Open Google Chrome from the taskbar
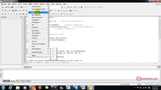The width and height of the screenshot is (161, 90). (32, 88)
